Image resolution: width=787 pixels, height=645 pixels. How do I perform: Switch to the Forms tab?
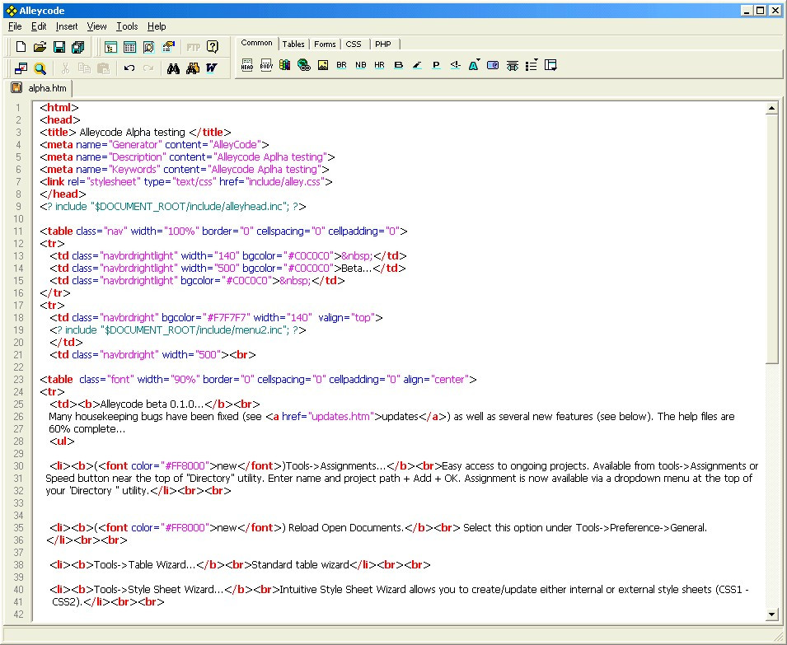click(325, 44)
